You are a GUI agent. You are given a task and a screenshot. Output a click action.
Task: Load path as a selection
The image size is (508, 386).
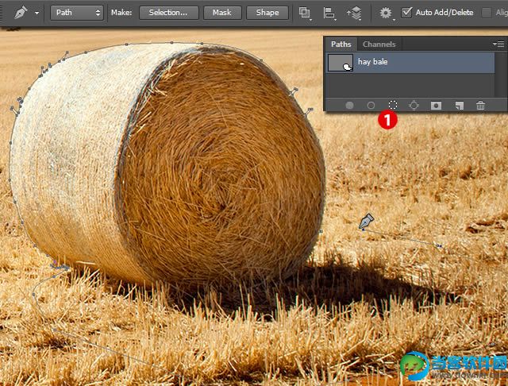[x=392, y=105]
